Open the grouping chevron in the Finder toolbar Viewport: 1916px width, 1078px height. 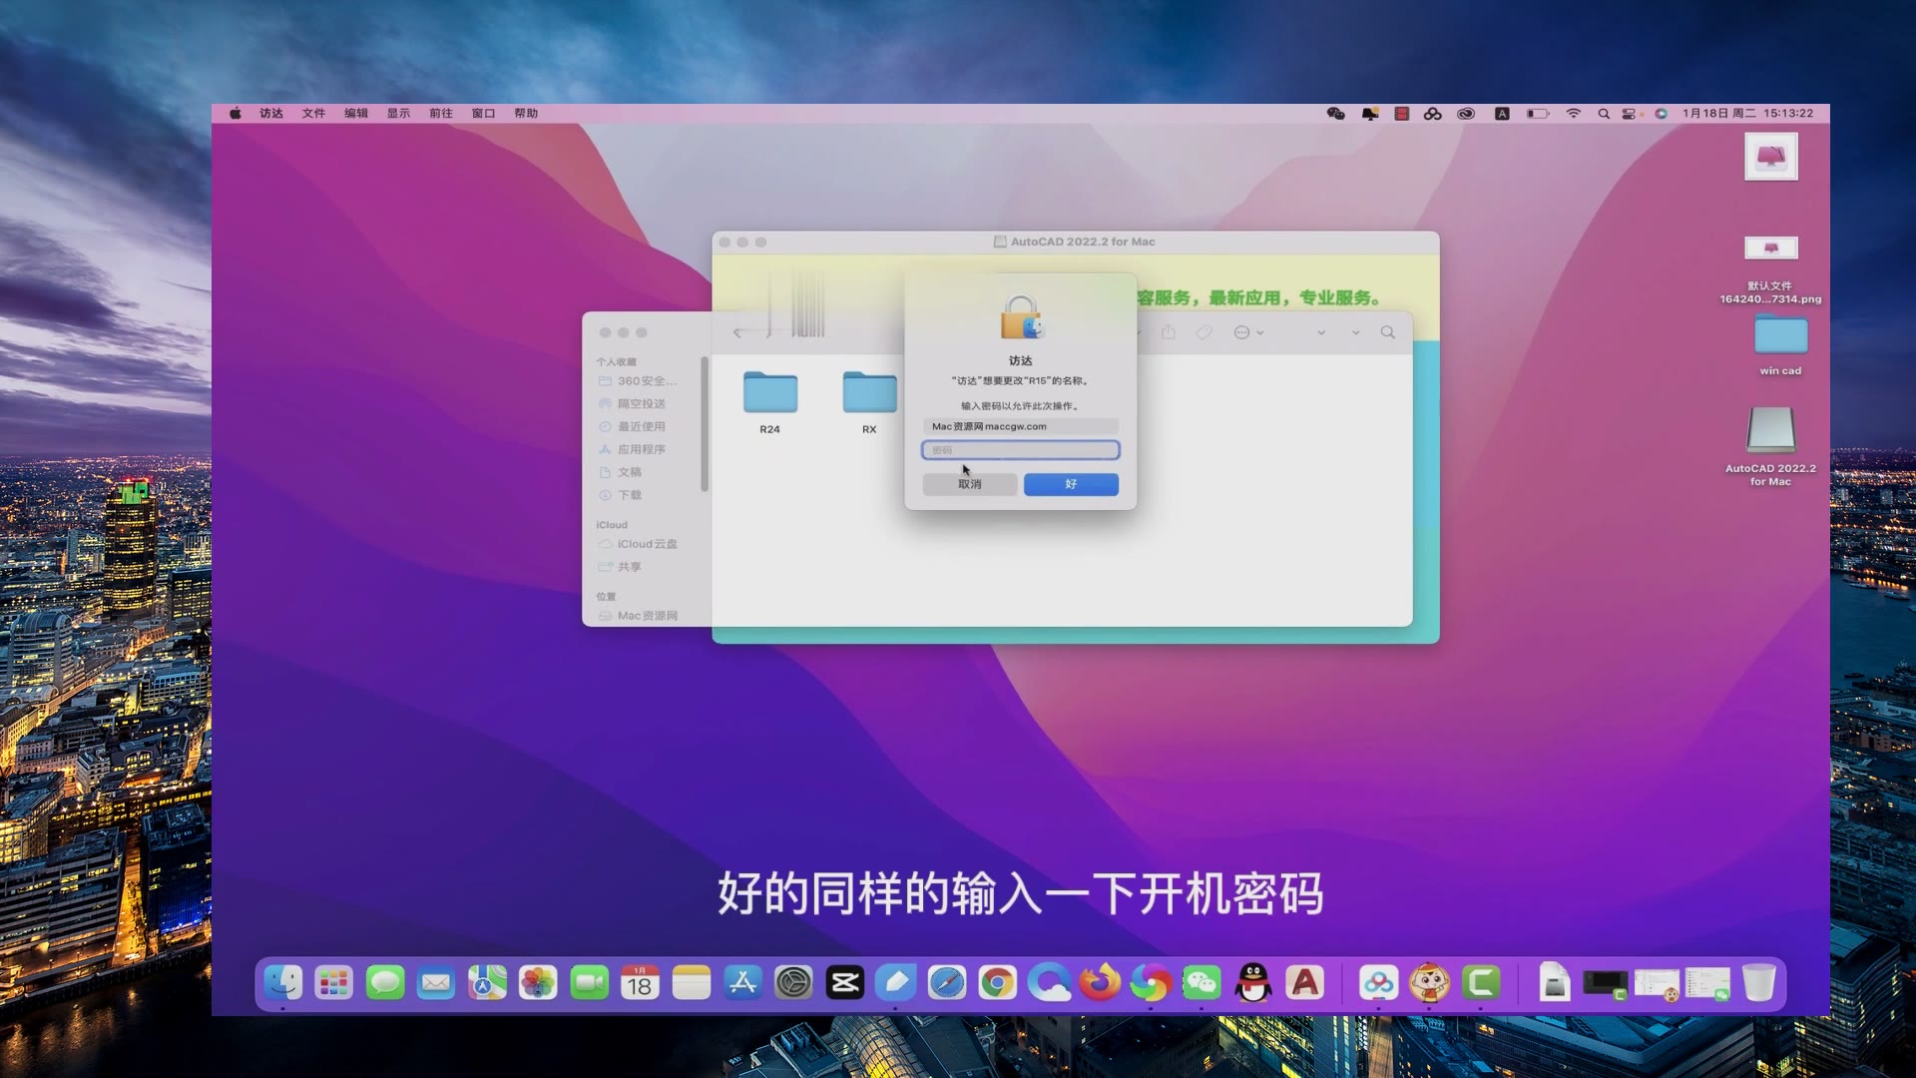1322,331
